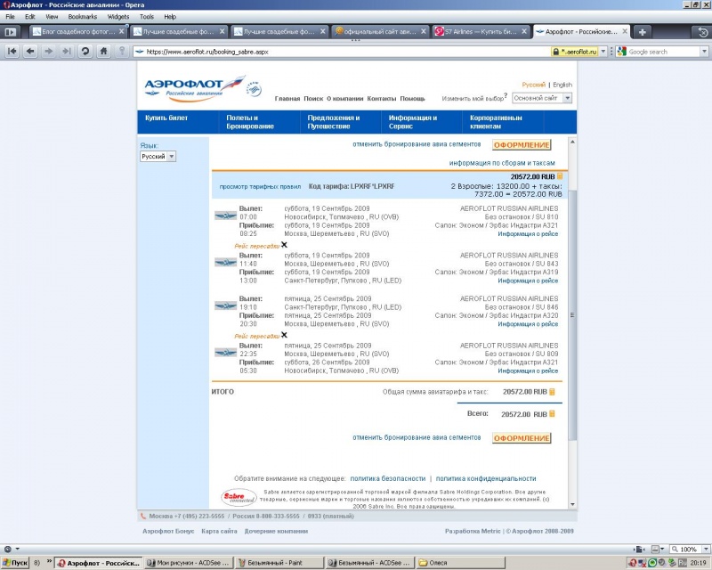Click the Home icon in the toolbar
712x570 pixels.
pos(104,52)
